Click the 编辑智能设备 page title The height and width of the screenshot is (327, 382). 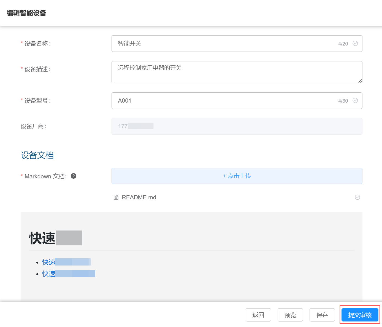click(26, 13)
